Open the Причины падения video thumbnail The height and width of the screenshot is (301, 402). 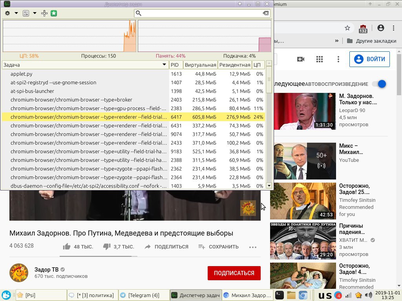tap(303, 241)
